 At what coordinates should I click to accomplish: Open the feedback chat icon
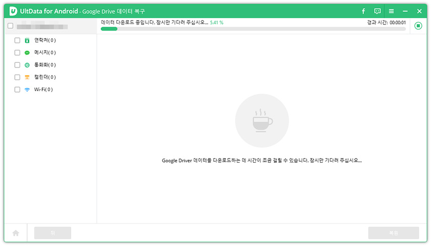tap(377, 11)
